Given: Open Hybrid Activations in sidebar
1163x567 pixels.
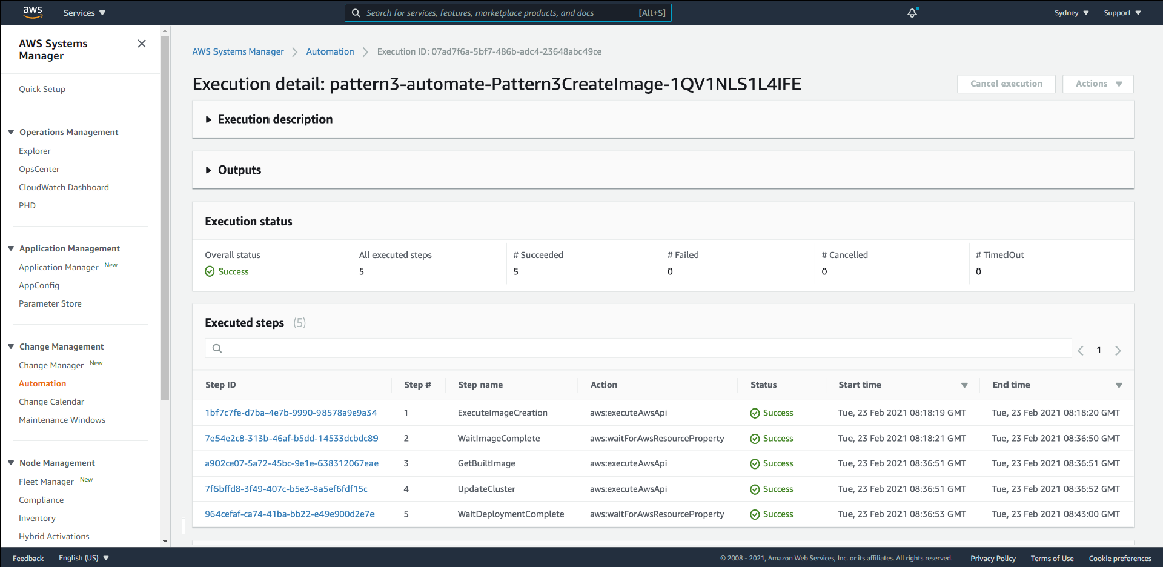Looking at the screenshot, I should pyautogui.click(x=54, y=536).
